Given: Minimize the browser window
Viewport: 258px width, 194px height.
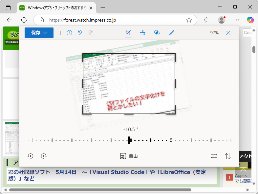Looking at the screenshot, I should (220, 7).
